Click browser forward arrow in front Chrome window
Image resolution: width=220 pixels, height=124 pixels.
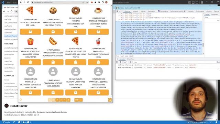pos(24,2)
